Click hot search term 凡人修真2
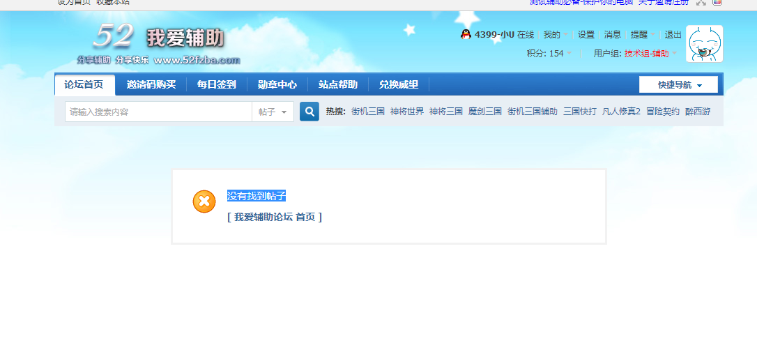 point(621,112)
